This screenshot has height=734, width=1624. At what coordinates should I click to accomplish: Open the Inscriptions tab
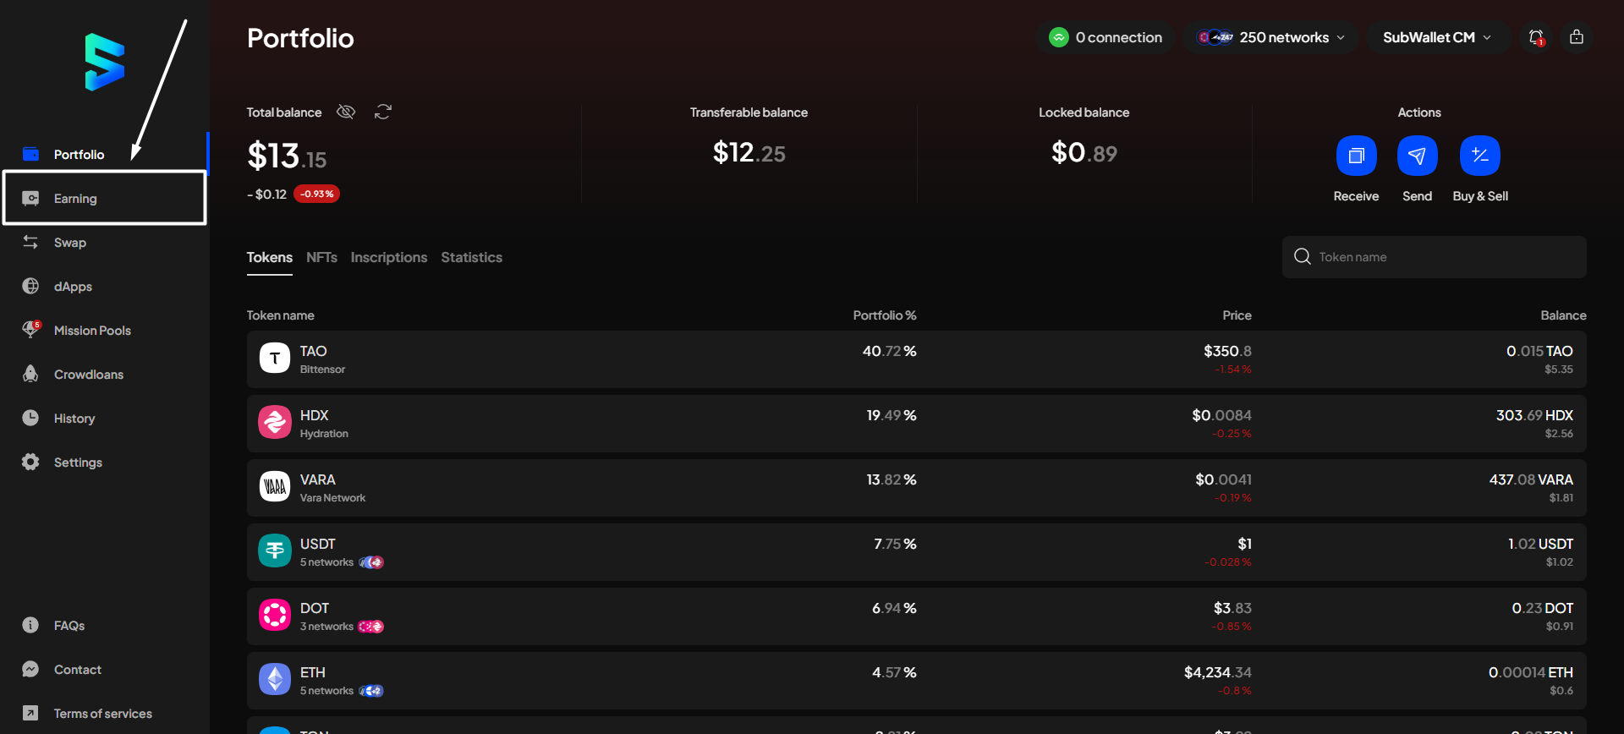pos(388,257)
